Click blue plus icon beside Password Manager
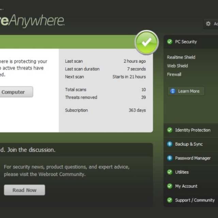 click(x=170, y=158)
